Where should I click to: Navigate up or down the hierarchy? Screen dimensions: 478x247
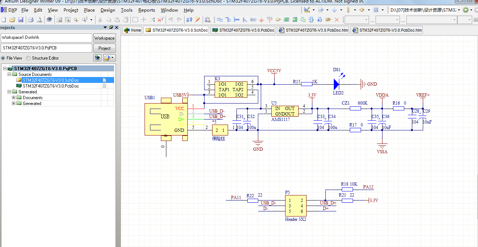[189, 19]
